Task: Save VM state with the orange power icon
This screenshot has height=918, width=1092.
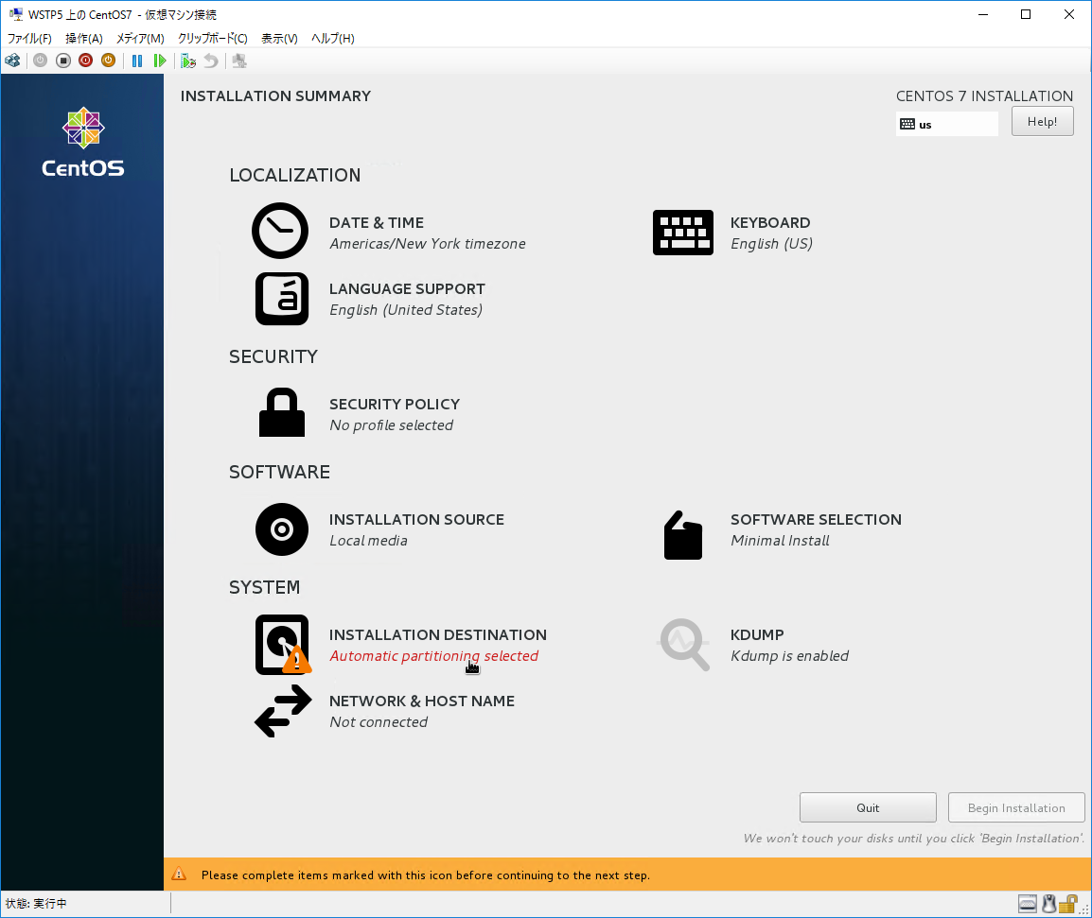Action: 108,61
